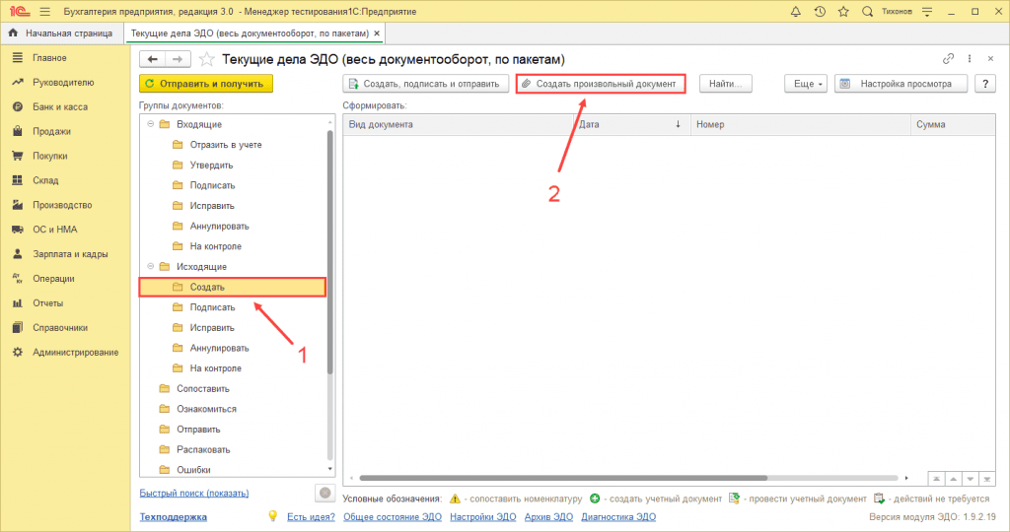The width and height of the screenshot is (1010, 532).
Task: Collapse the Исходящие folder group
Action: (151, 267)
